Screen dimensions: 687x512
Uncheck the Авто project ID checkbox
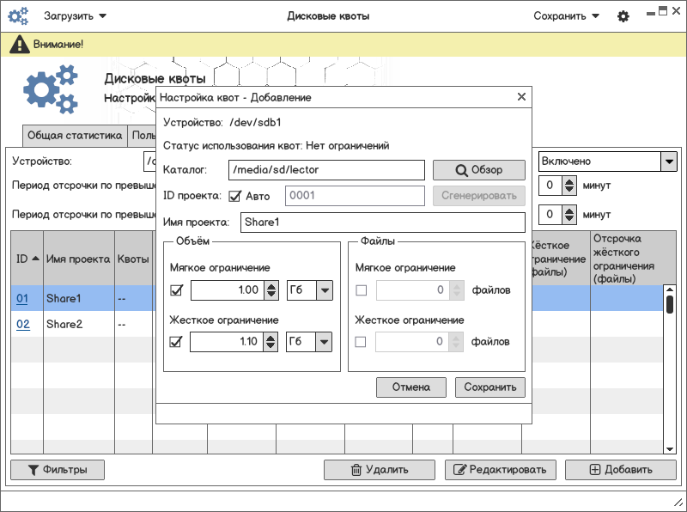click(234, 196)
